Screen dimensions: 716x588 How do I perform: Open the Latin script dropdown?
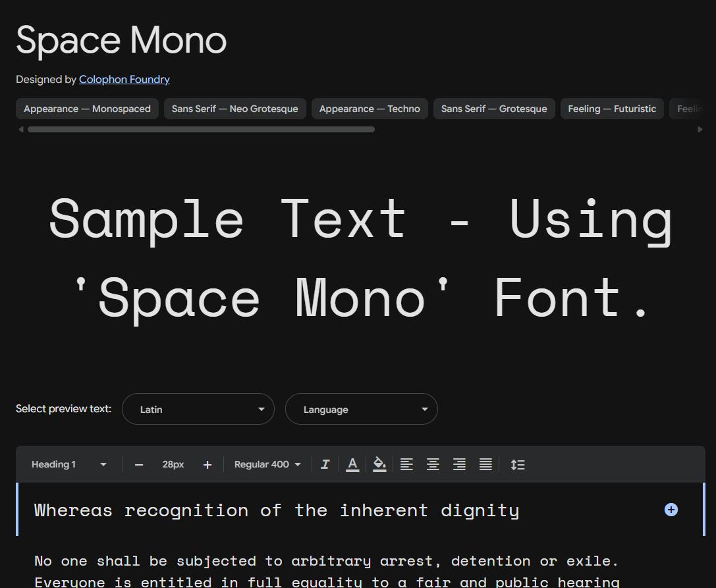(x=198, y=409)
